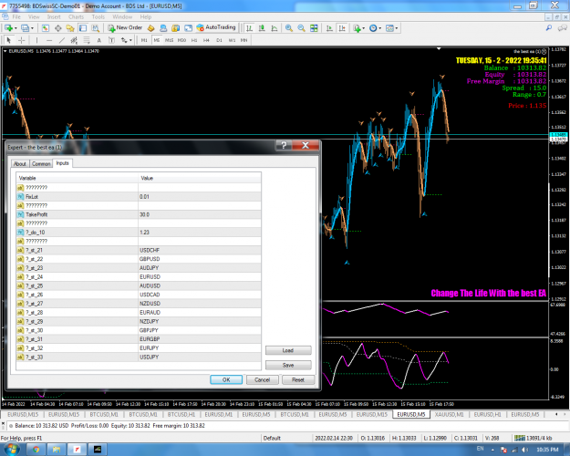Open the File menu
This screenshot has width=570, height=456.
click(x=16, y=16)
